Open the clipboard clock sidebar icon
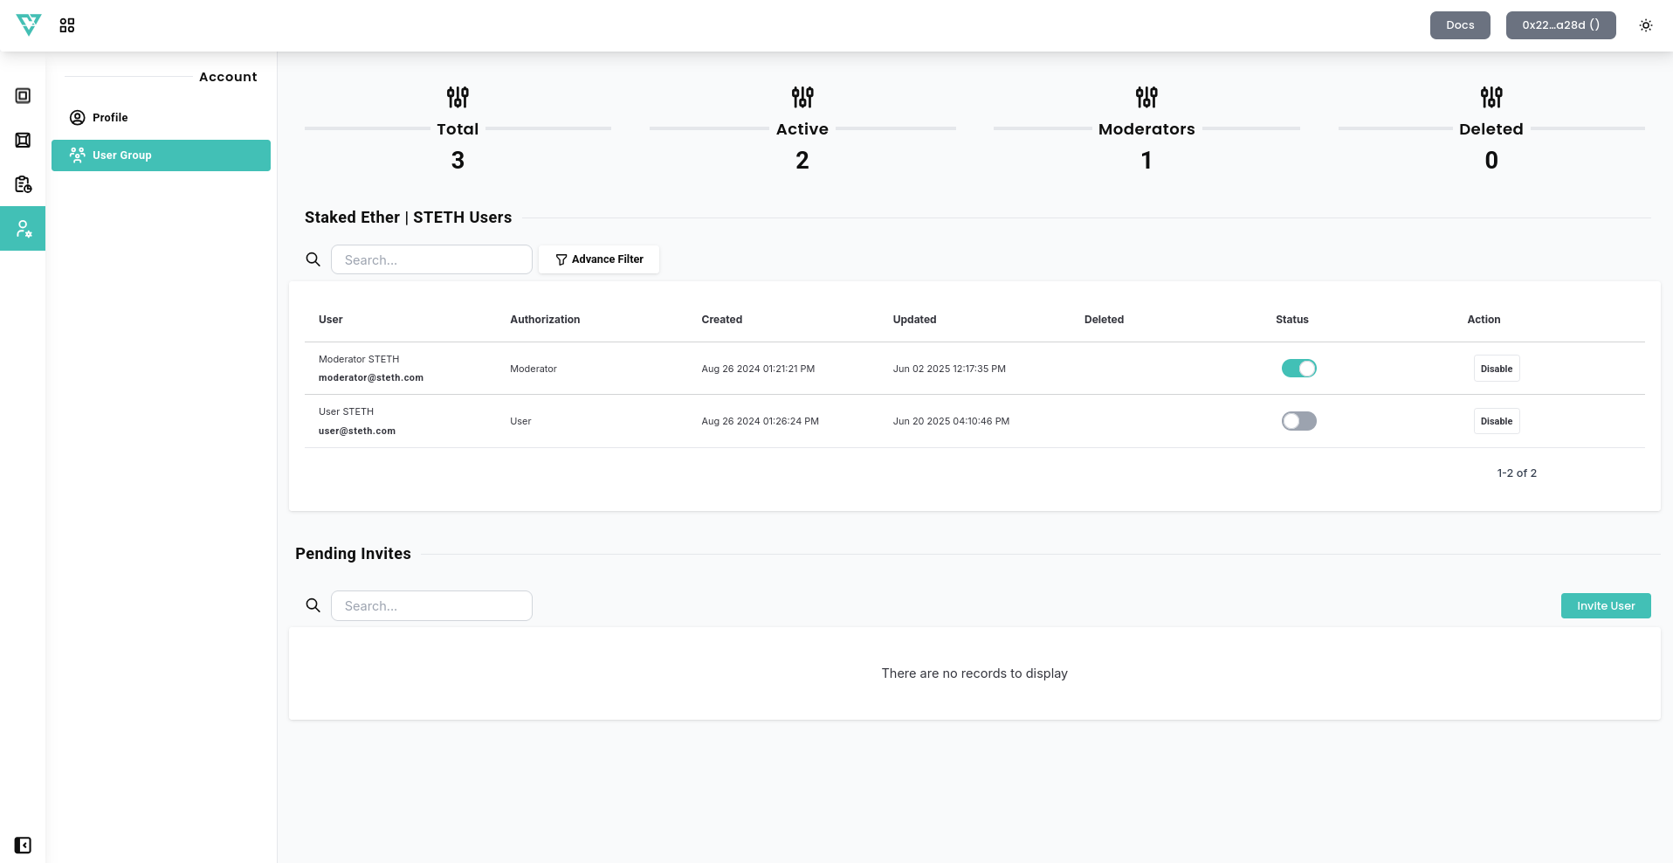This screenshot has height=863, width=1673. click(24, 184)
